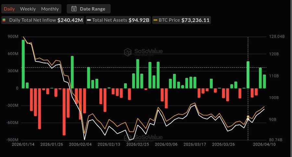Click the SoSoValue watermark logo at top center
The width and height of the screenshot is (292, 157).
143,52
